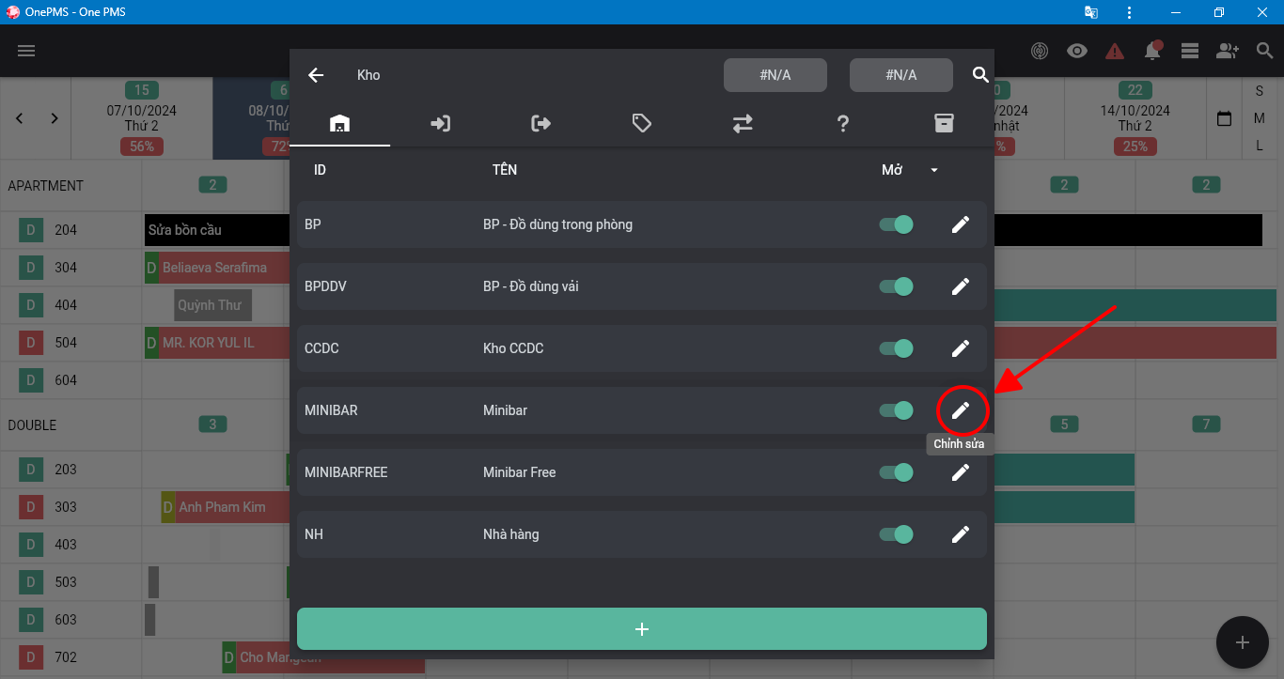Edit the Minibar Free entry
The width and height of the screenshot is (1284, 679).
(960, 472)
